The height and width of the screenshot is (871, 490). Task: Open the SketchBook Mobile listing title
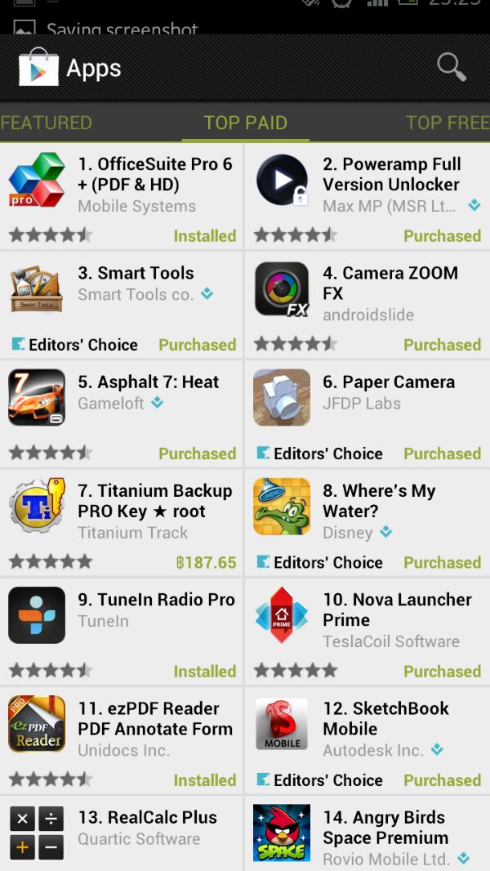tap(386, 718)
